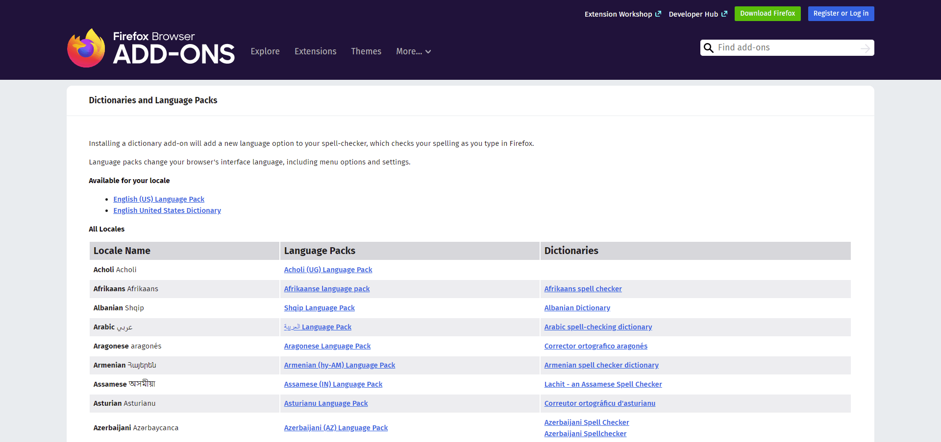Click the Arabic locale name cell
This screenshot has height=442, width=941.
coord(184,327)
